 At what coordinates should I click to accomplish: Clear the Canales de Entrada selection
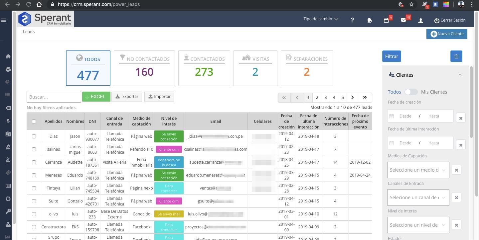456,198
